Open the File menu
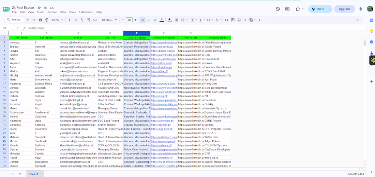This screenshot has width=375, height=177. [14, 12]
